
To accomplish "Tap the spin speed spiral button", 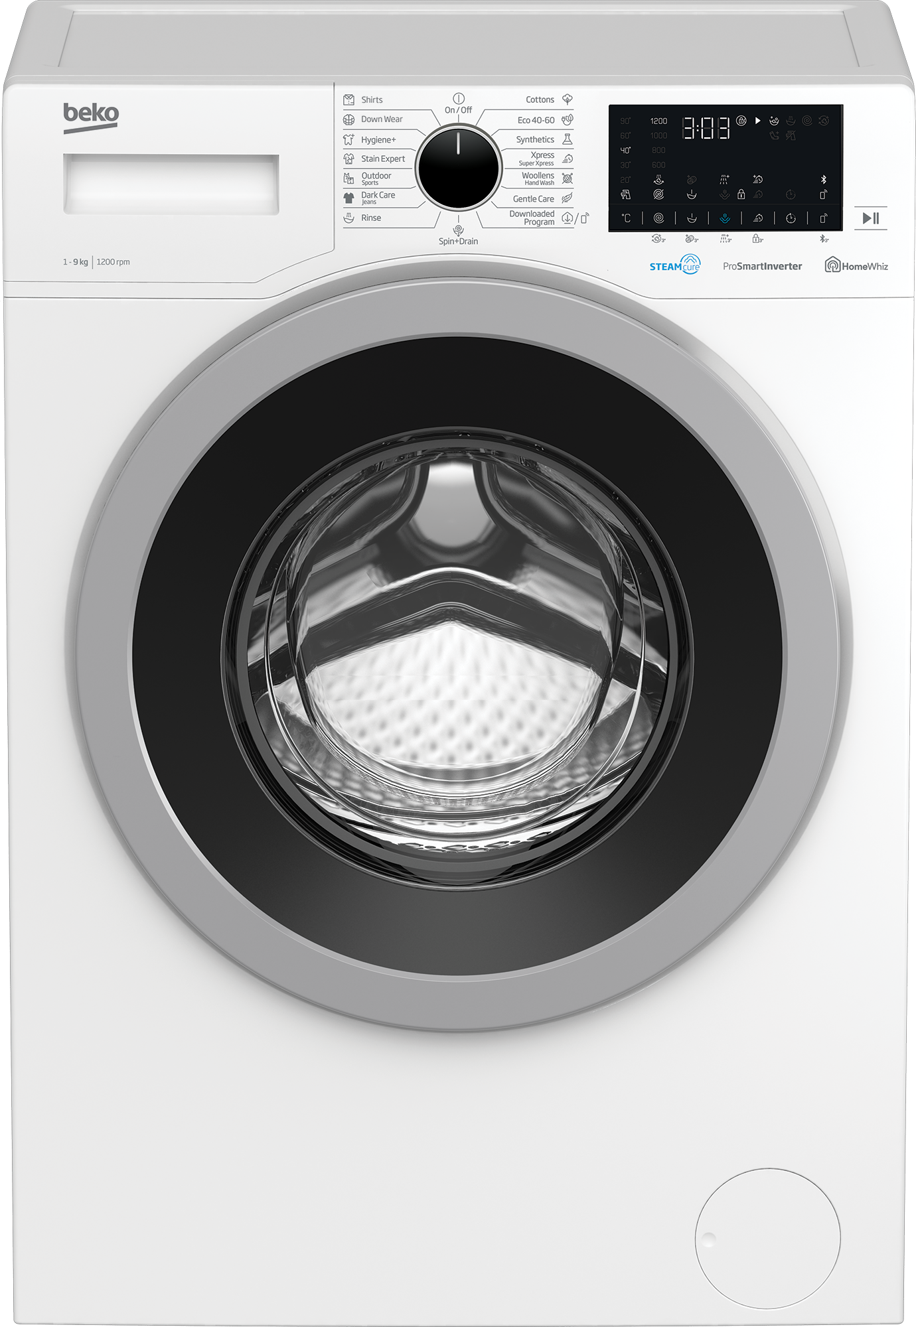I will point(658,218).
